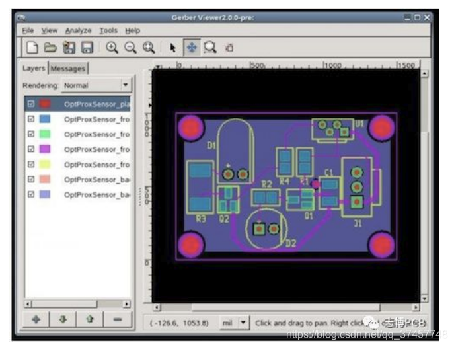Open the mil units dropdown
Viewport: 454px width, 347px height.
point(234,323)
